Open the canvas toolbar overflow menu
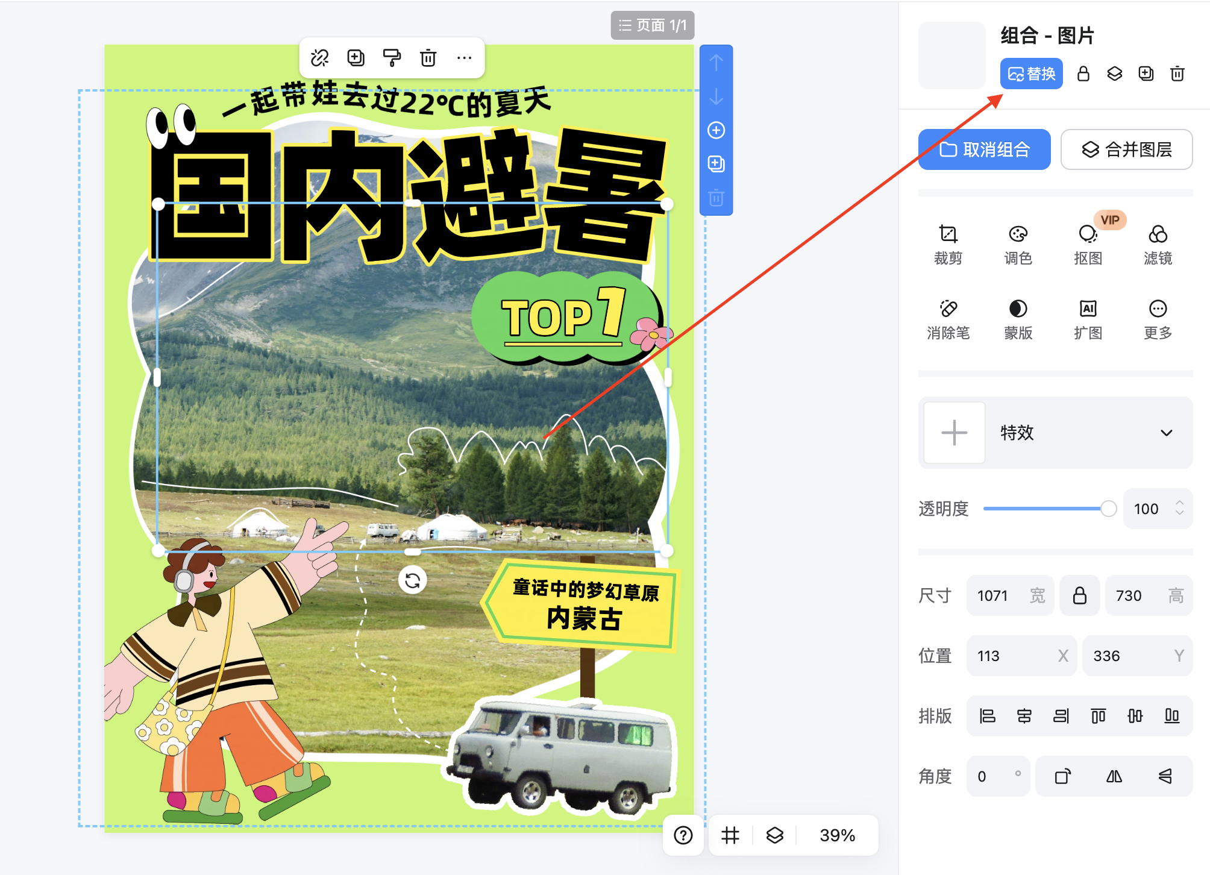Viewport: 1210px width, 875px height. [x=464, y=58]
